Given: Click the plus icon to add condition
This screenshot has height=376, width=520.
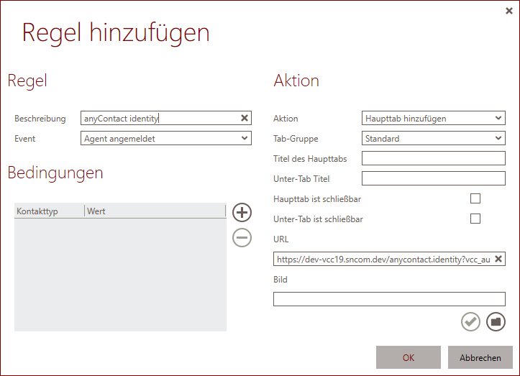Looking at the screenshot, I should 242,212.
